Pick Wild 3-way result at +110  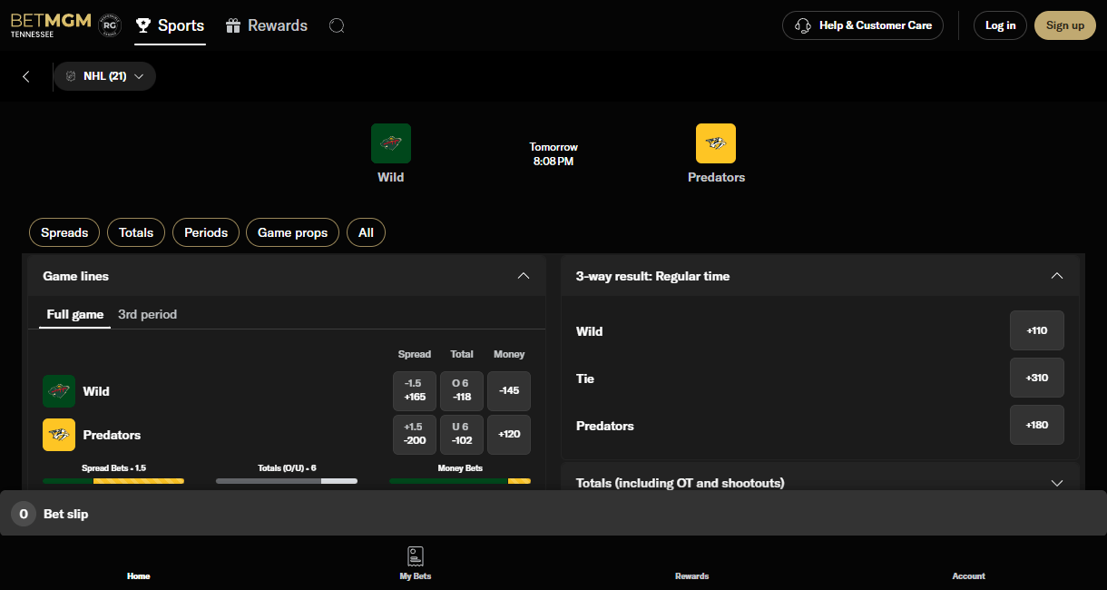coord(1037,330)
